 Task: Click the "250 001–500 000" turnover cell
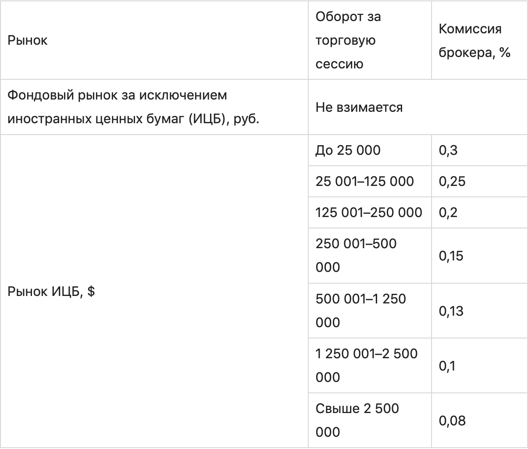click(356, 255)
